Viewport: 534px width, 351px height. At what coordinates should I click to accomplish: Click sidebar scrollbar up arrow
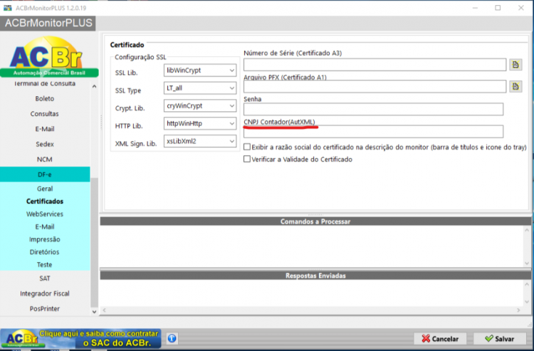point(94,86)
